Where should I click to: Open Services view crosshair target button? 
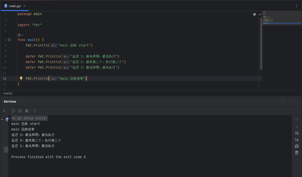click(283, 101)
